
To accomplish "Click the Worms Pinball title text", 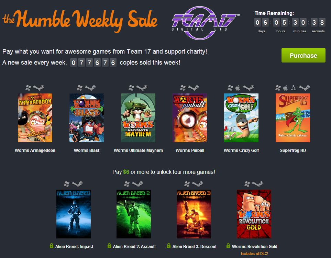I will (x=190, y=150).
